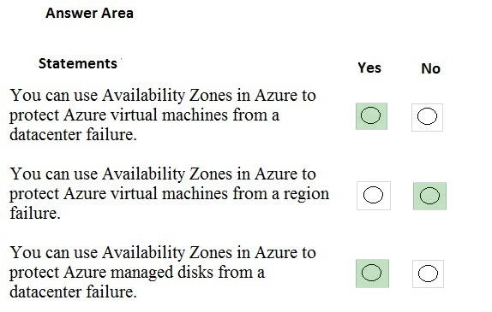Click datacenter failure line in third statement
Screen dimensions: 492x312
click(73, 291)
